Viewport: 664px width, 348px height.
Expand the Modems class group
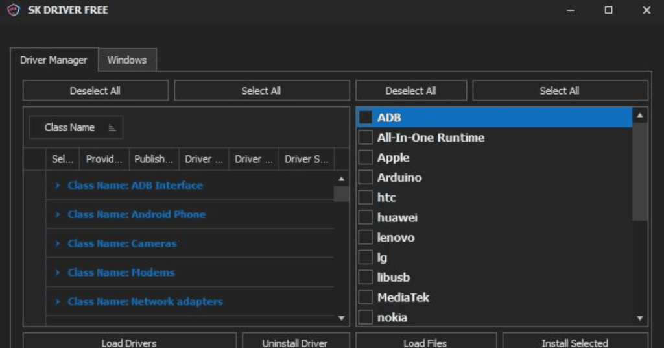(58, 273)
